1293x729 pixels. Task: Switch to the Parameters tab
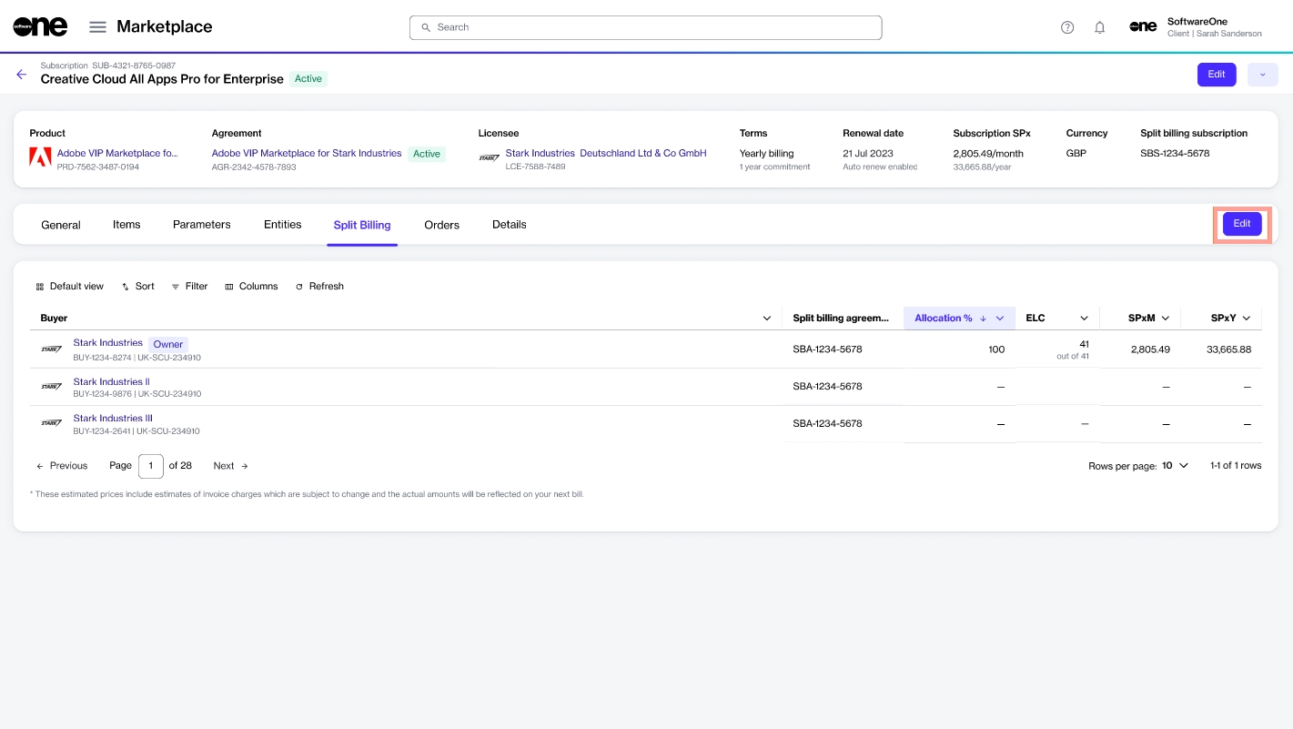[x=201, y=225]
